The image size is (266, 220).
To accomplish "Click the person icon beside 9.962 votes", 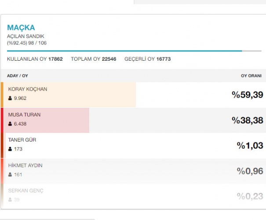I will click(x=10, y=98).
